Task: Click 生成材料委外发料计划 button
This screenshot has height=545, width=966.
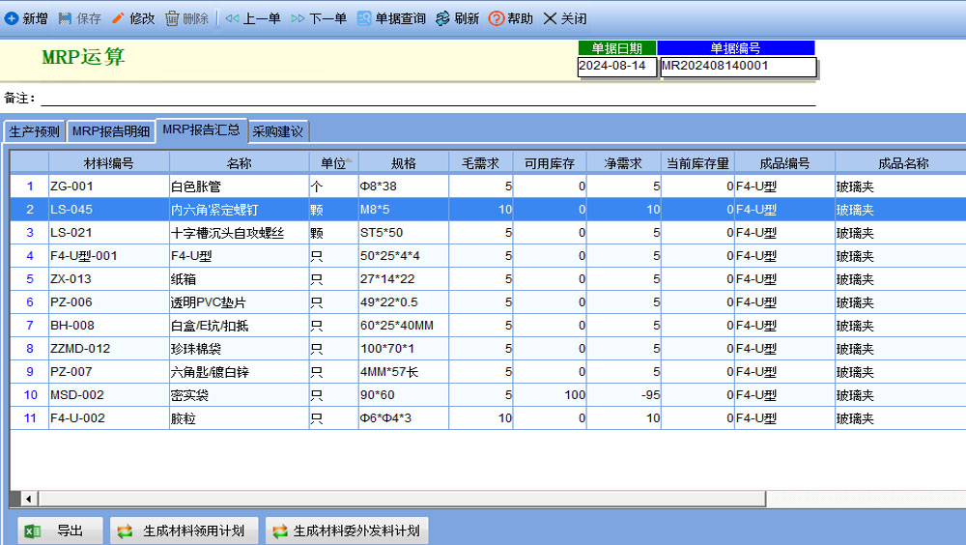Action: pos(346,531)
